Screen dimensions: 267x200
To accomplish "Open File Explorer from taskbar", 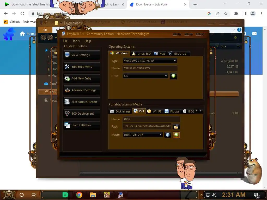I will [x=93, y=195].
